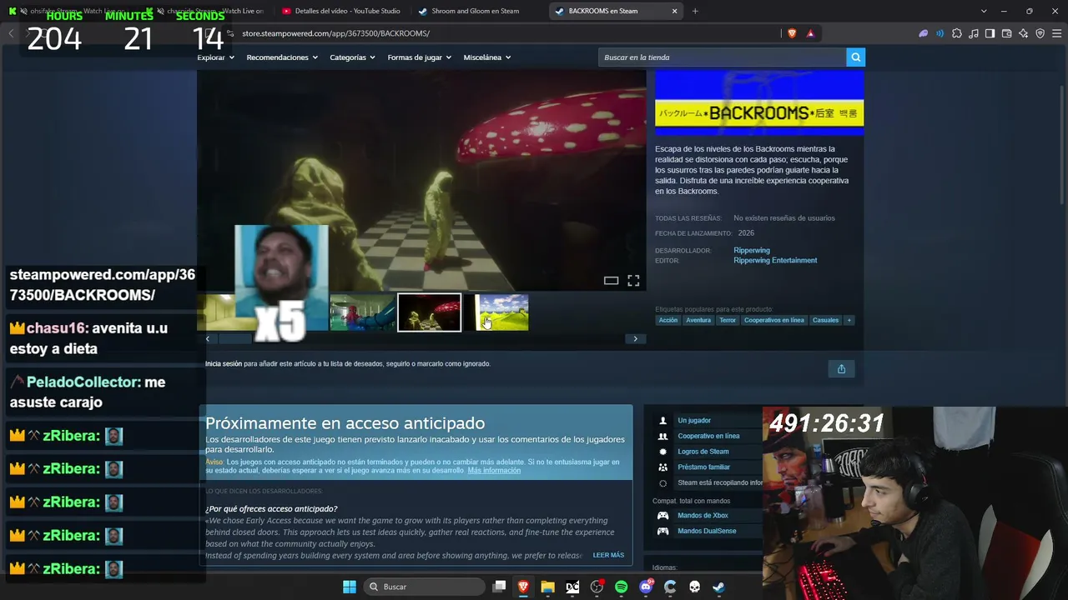
Task: Toggle fullscreen on the screenshot viewer
Action: 633,281
